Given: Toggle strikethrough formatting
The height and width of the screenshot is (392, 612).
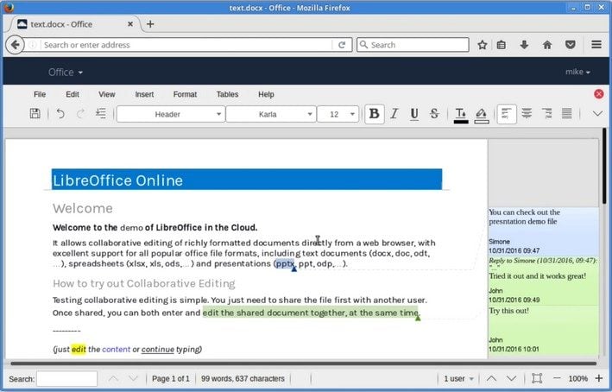Looking at the screenshot, I should [x=434, y=114].
